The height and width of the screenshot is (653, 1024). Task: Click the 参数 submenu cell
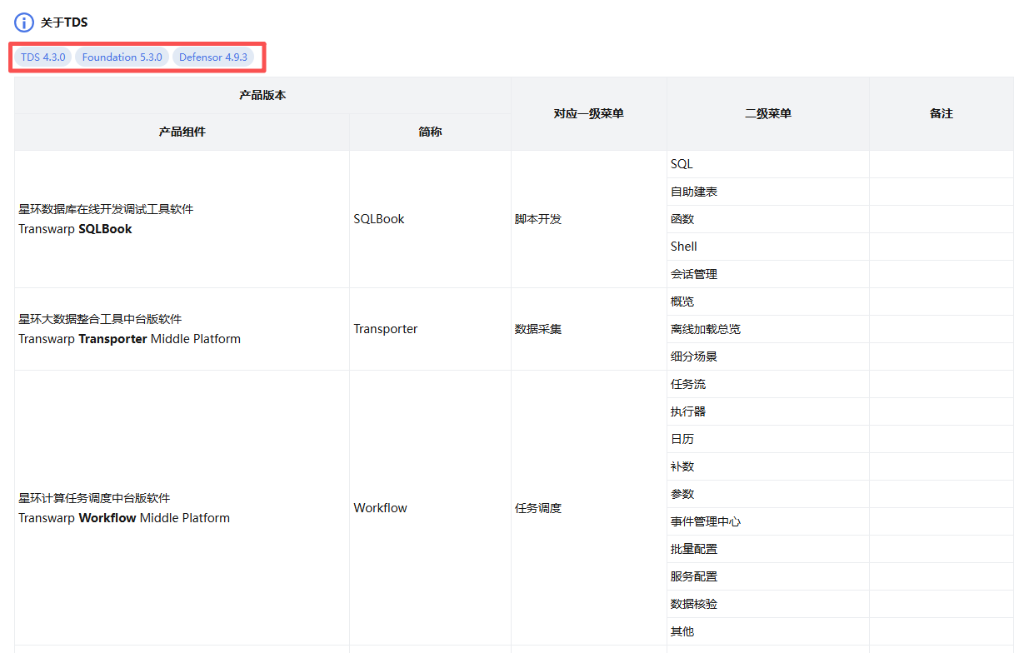coord(768,494)
